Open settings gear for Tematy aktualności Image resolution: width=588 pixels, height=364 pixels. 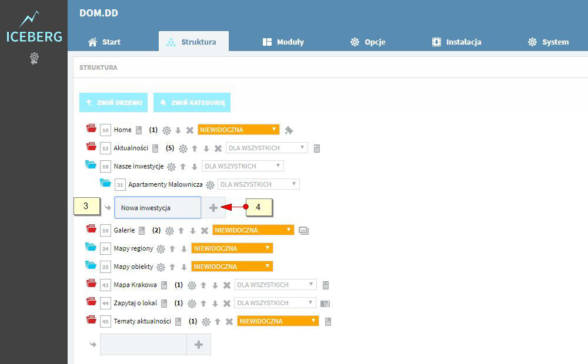pyautogui.click(x=206, y=322)
